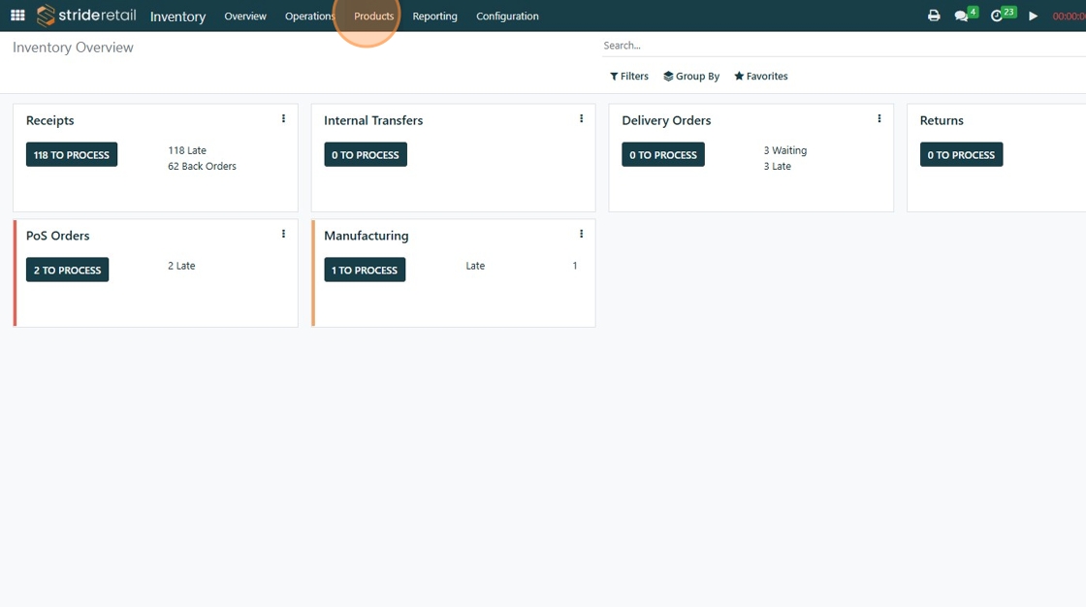The image size is (1086, 607).
Task: Open 3 Waiting delivery orders link
Action: [x=784, y=150]
